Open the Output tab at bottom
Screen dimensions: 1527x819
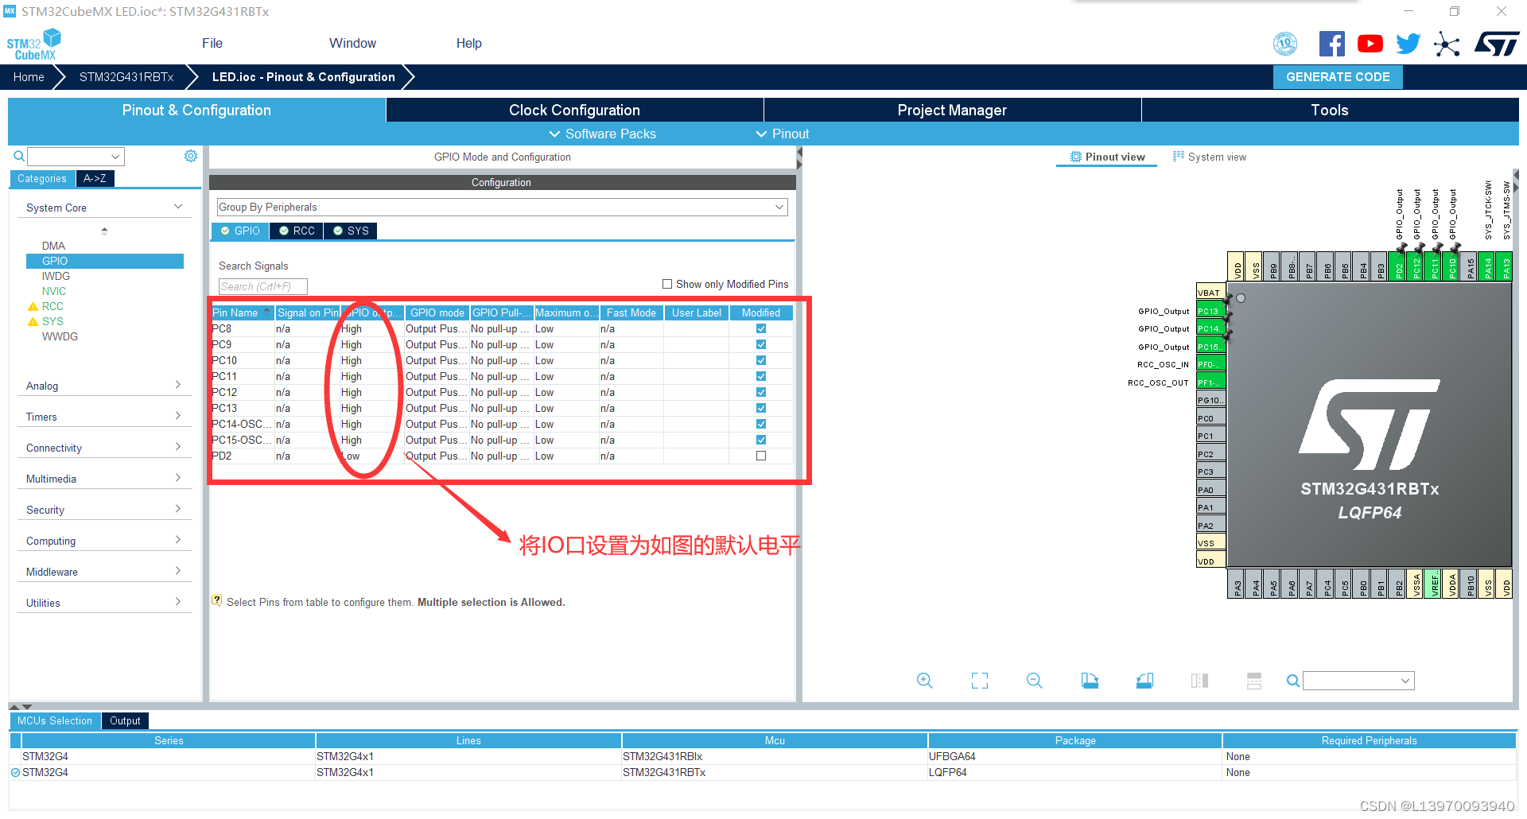point(125,720)
